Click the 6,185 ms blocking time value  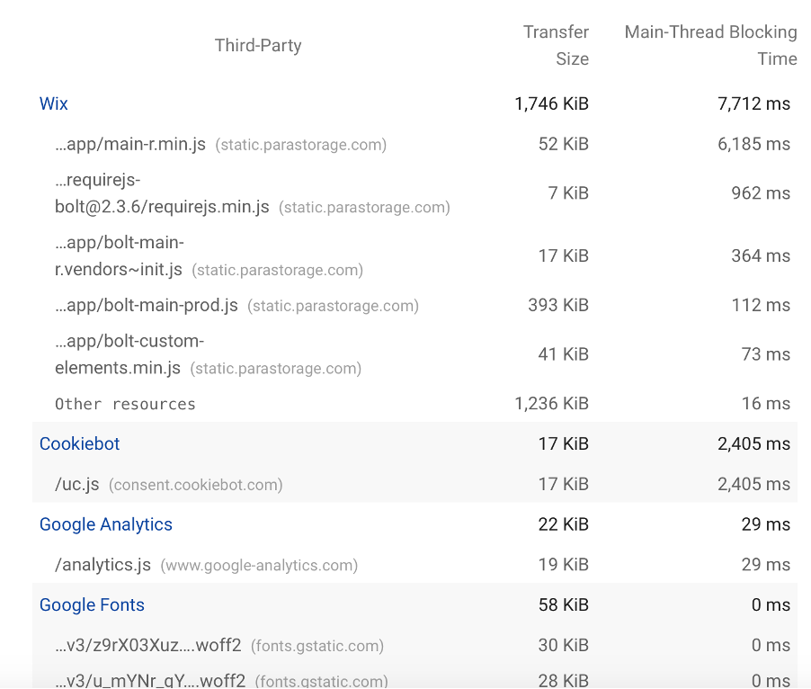coord(753,144)
